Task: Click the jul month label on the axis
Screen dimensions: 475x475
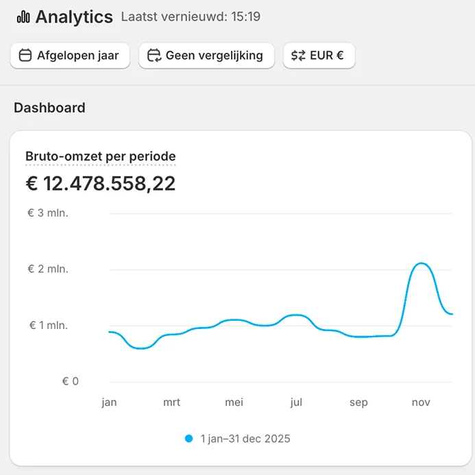Action: coord(296,402)
